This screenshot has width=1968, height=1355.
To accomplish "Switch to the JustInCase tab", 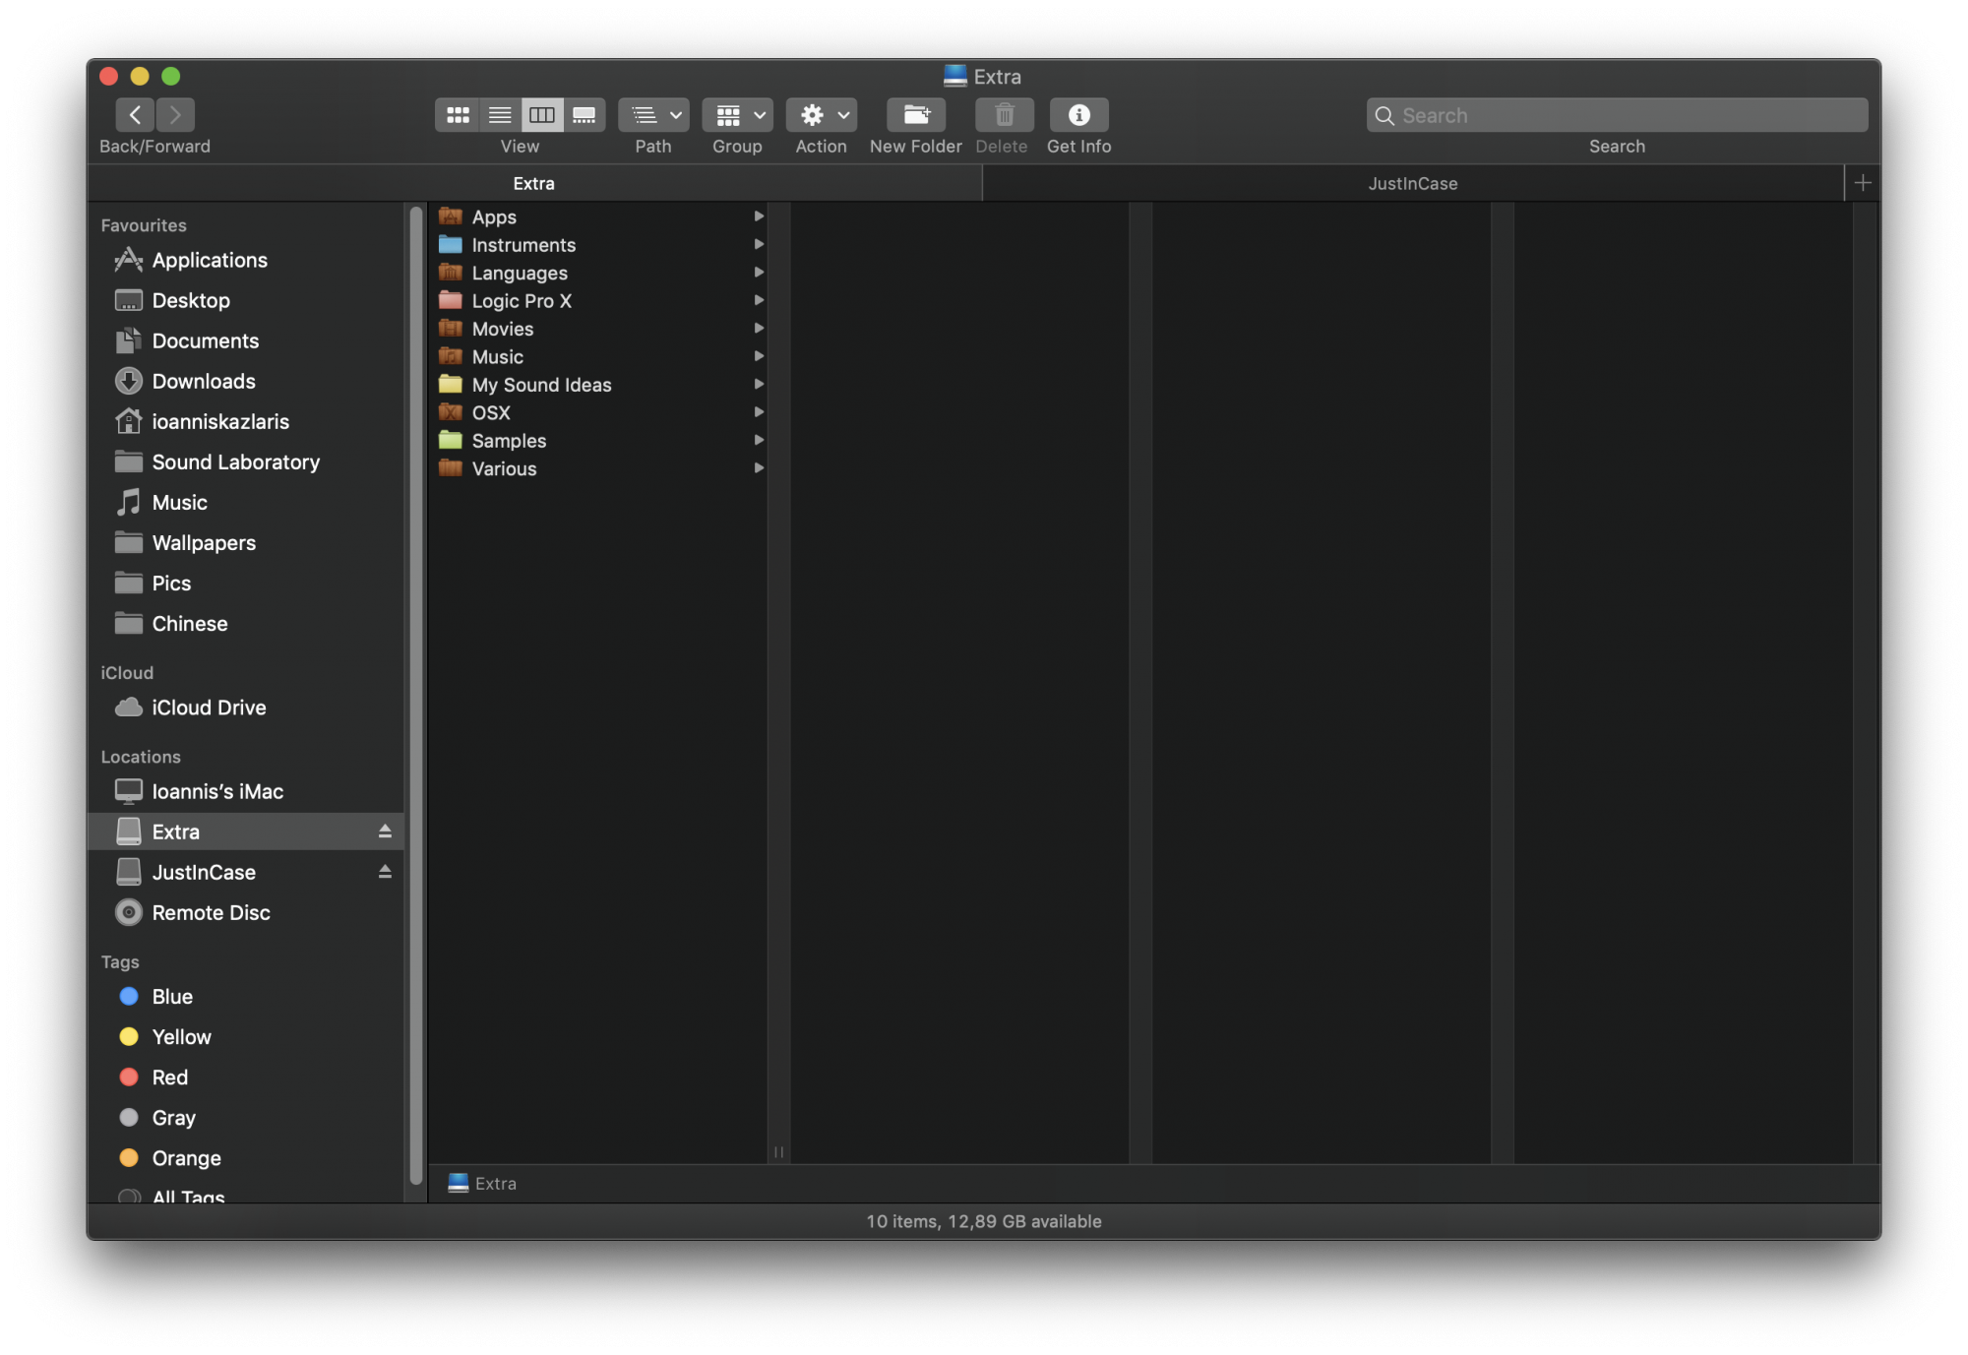I will click(x=1412, y=184).
